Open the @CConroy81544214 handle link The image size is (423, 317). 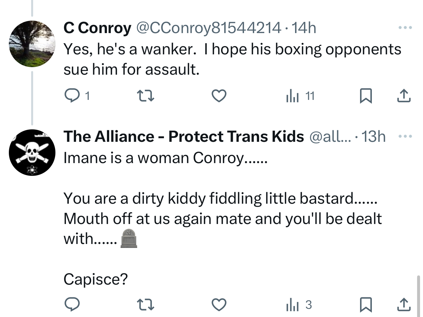tap(208, 28)
